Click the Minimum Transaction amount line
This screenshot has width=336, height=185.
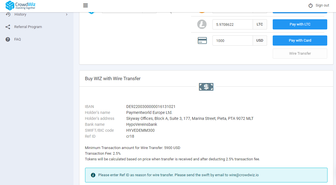point(133,148)
